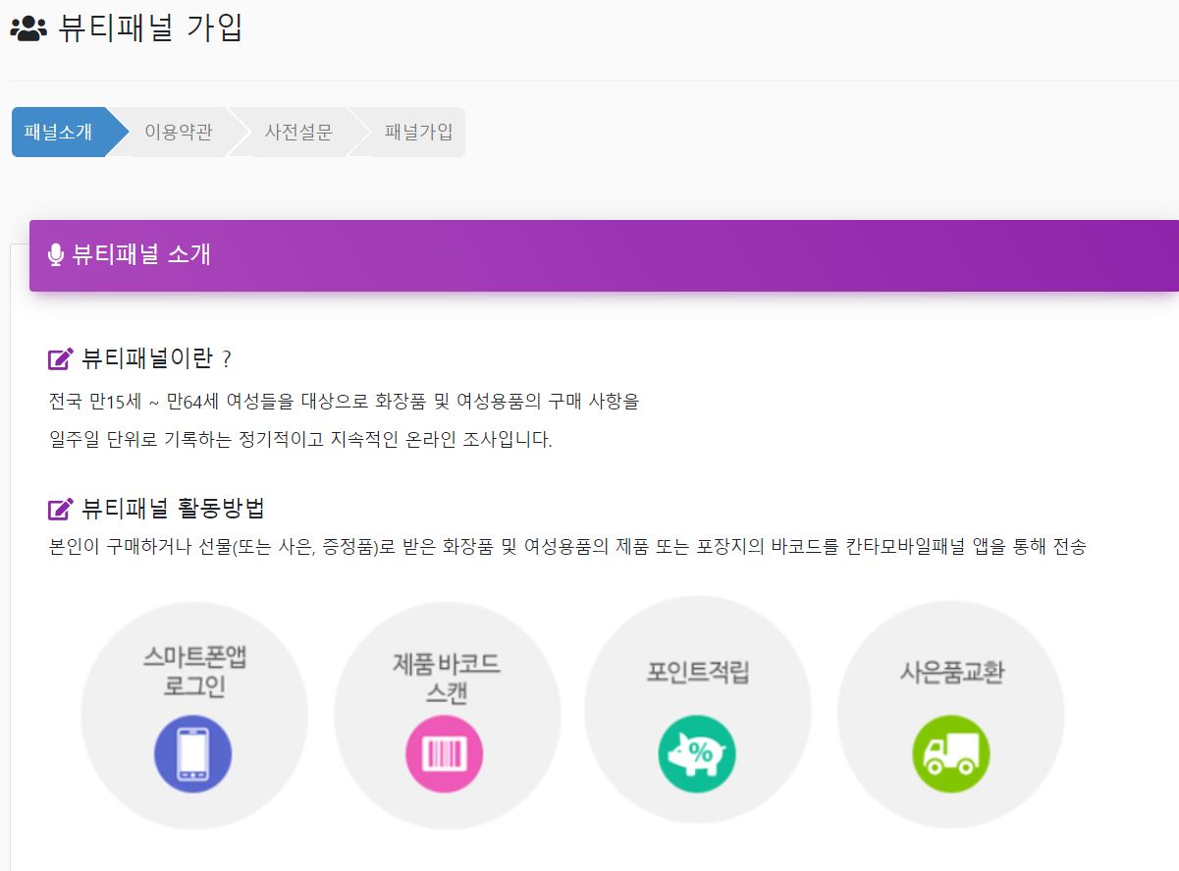Select the 패널가입 step

coord(416,131)
